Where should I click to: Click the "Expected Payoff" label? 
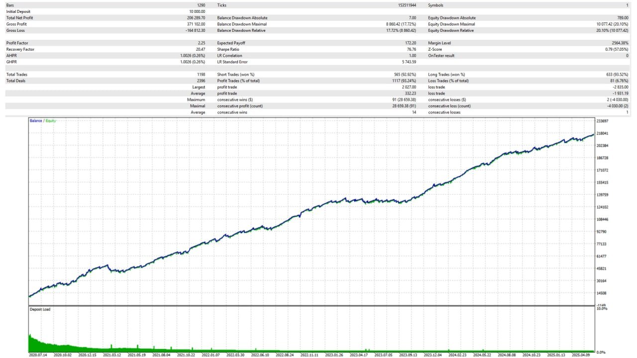pyautogui.click(x=231, y=43)
